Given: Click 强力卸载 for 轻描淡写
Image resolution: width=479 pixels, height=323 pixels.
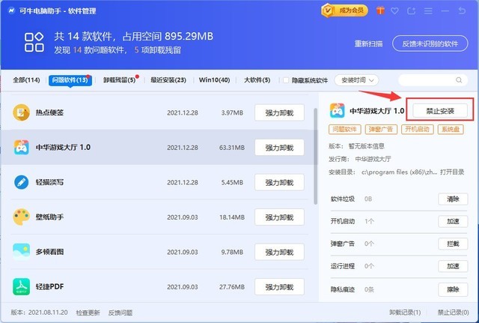Looking at the screenshot, I should 279,183.
